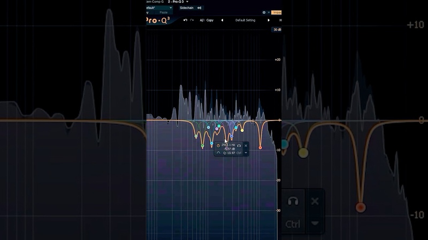Select the pink-purple EQ band node
The height and width of the screenshot is (240, 428).
217,129
